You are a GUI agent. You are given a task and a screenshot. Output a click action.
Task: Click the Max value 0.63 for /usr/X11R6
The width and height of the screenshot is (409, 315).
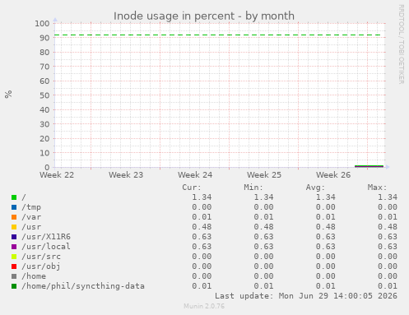[x=388, y=237]
